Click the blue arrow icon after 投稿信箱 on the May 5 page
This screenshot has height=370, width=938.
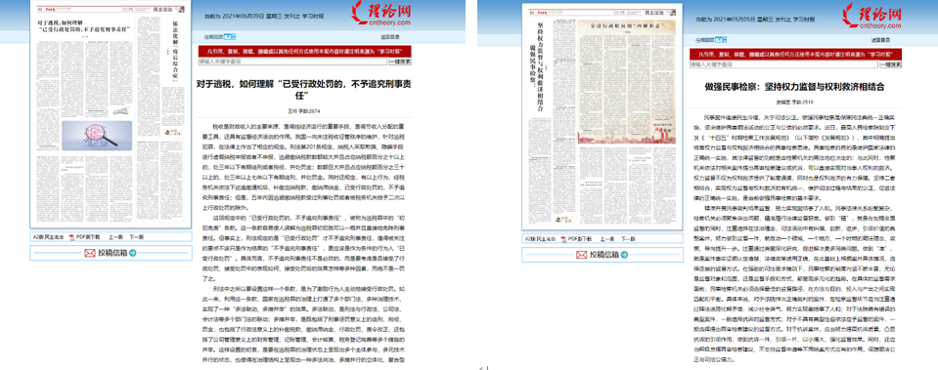pyautogui.click(x=624, y=255)
